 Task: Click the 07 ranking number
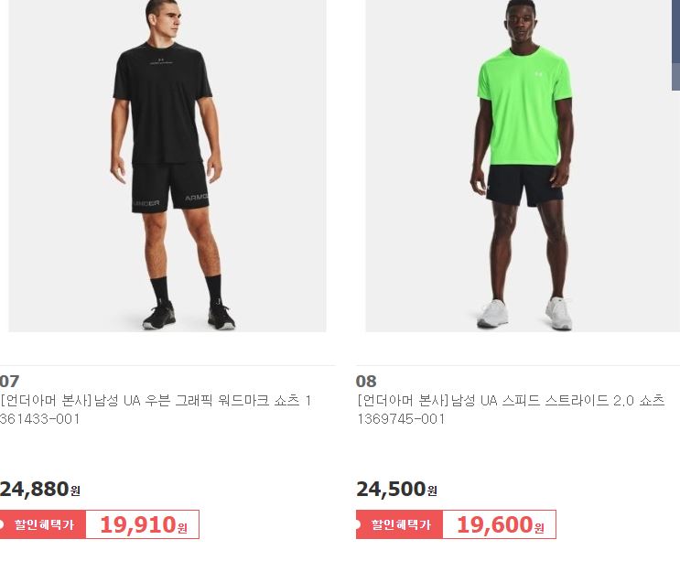click(9, 381)
